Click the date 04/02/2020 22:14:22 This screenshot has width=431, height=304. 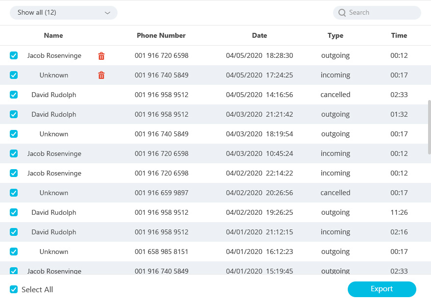tap(260, 173)
